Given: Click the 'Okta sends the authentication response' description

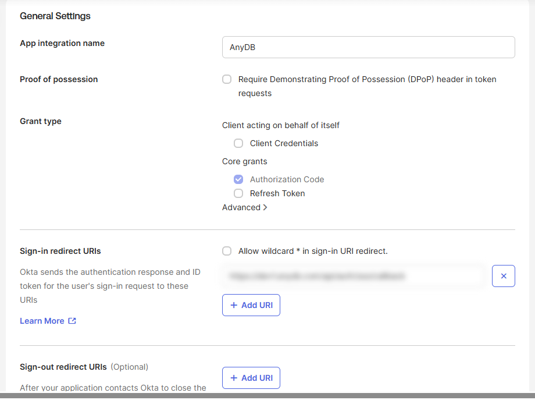Looking at the screenshot, I should click(x=110, y=286).
